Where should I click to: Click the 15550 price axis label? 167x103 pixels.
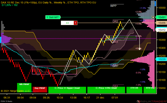(x=162, y=8)
